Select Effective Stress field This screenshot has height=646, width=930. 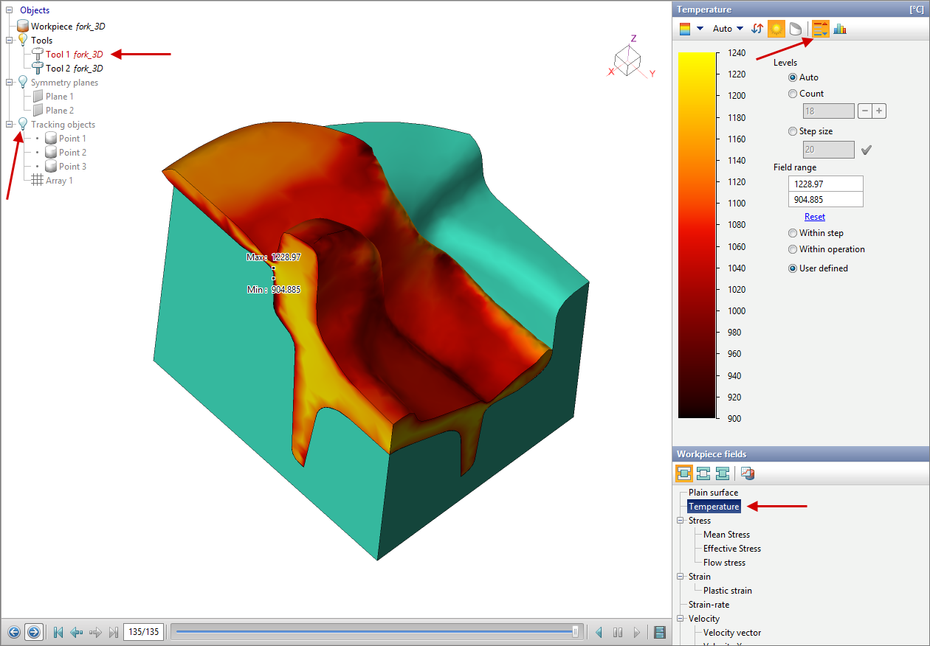pyautogui.click(x=731, y=549)
